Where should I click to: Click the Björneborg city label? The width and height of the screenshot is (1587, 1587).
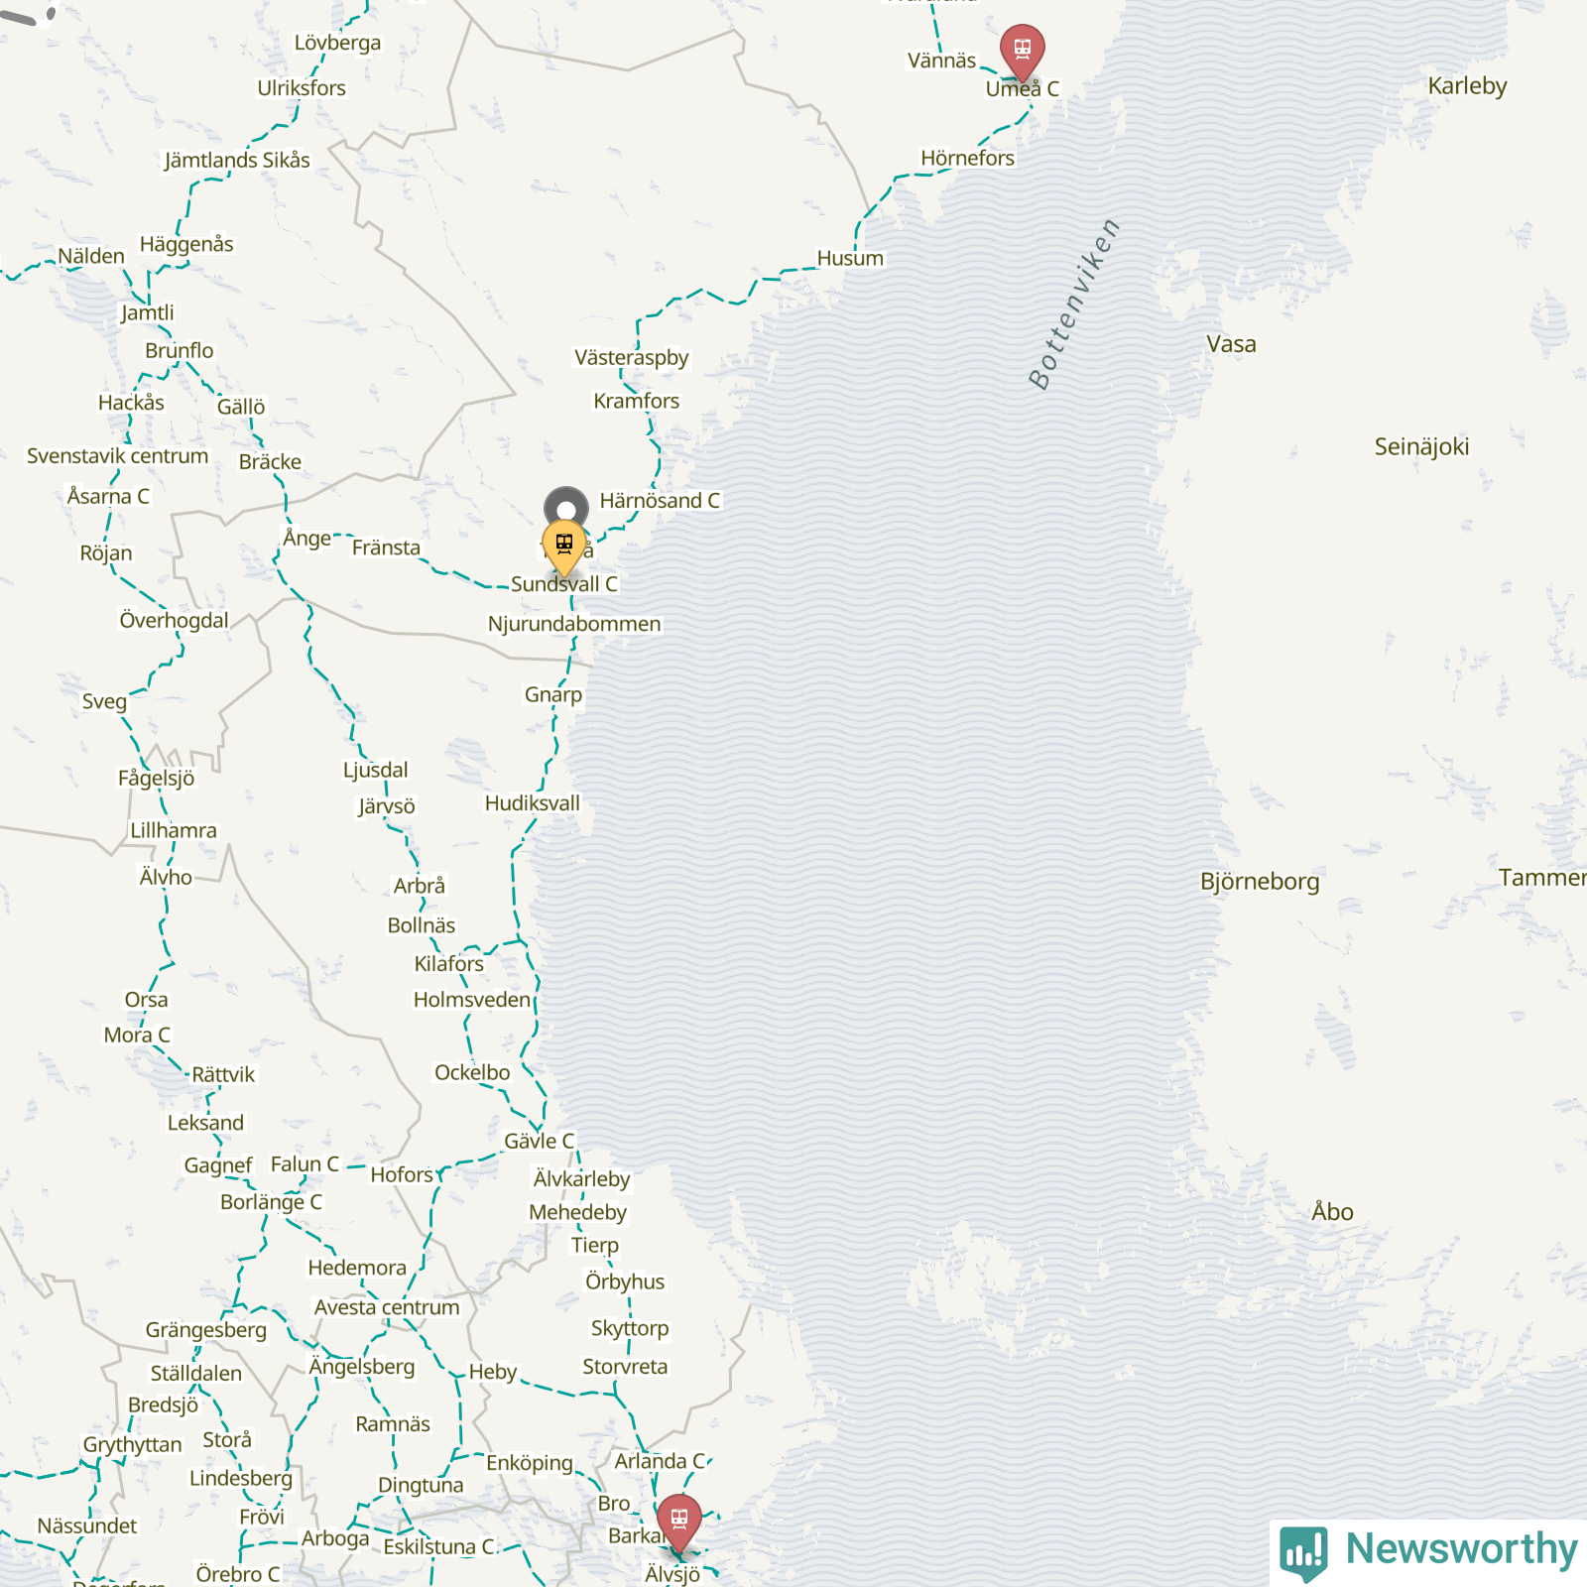coord(1260,881)
